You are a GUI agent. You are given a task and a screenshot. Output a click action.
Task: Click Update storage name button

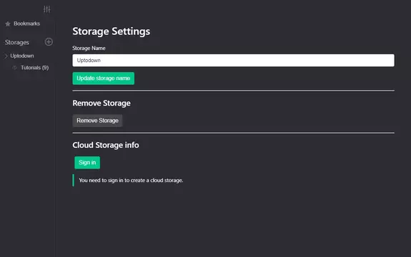pos(103,79)
